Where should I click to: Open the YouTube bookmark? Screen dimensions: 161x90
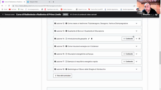coord(13,9)
